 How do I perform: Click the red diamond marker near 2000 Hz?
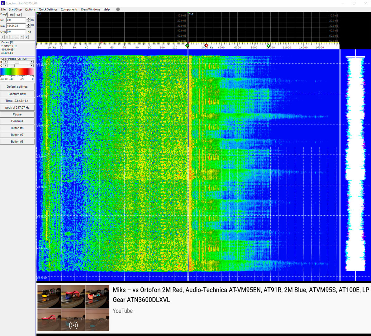pos(206,45)
